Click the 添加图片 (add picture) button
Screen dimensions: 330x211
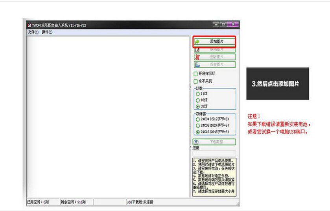pyautogui.click(x=214, y=42)
